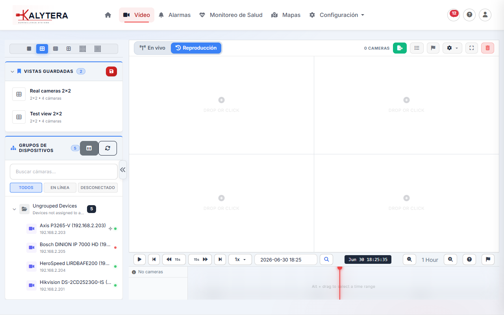504x315 pixels.
Task: Open the Alarmas tab
Action: pos(174,15)
